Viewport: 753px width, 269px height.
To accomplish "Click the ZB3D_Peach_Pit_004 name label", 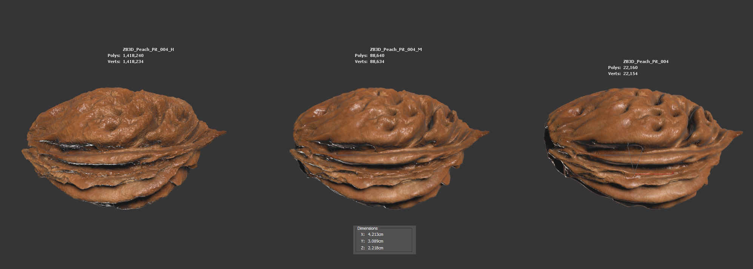I will click(645, 61).
